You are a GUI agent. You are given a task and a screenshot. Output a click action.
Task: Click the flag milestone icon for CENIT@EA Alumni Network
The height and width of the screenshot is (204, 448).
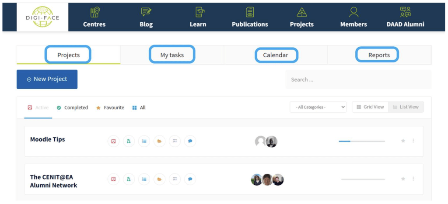pyautogui.click(x=175, y=179)
